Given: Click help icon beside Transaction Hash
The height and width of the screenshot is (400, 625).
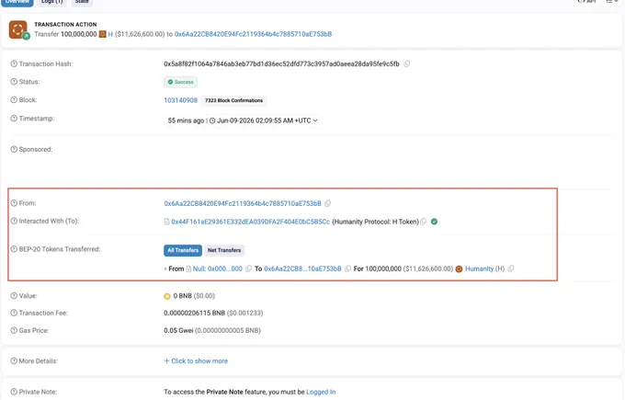Looking at the screenshot, I should point(14,63).
